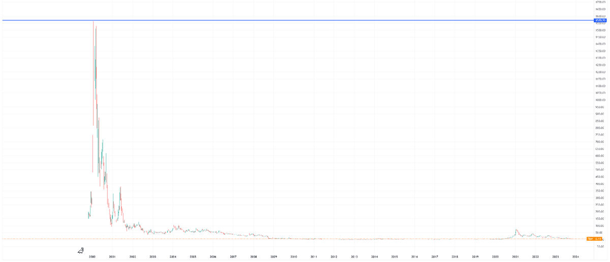Screen dimensions: 610x262
Task: Click the 2015 year label on time axis
Action: [394, 257]
